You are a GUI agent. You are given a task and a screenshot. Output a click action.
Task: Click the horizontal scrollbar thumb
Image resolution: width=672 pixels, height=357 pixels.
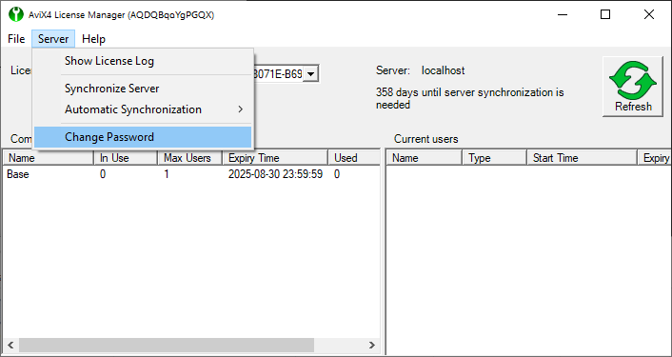(x=167, y=345)
